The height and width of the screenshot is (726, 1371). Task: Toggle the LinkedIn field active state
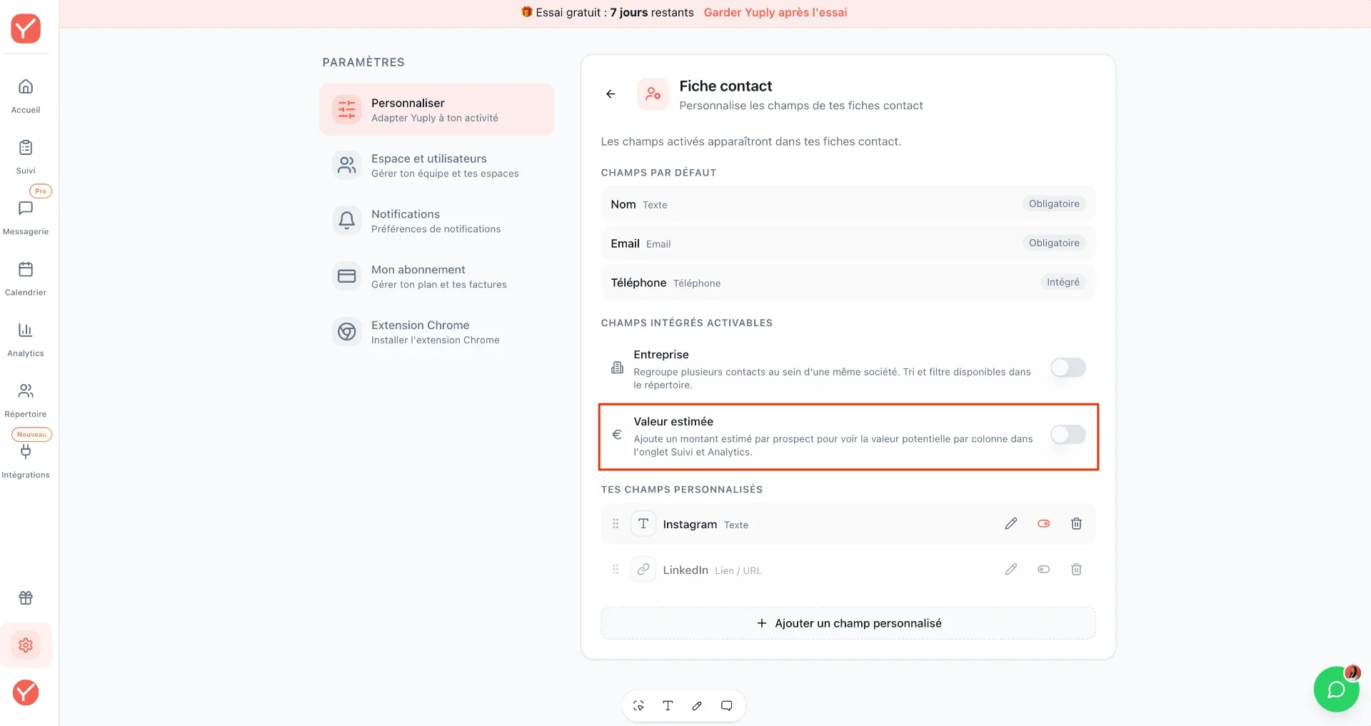(1043, 570)
